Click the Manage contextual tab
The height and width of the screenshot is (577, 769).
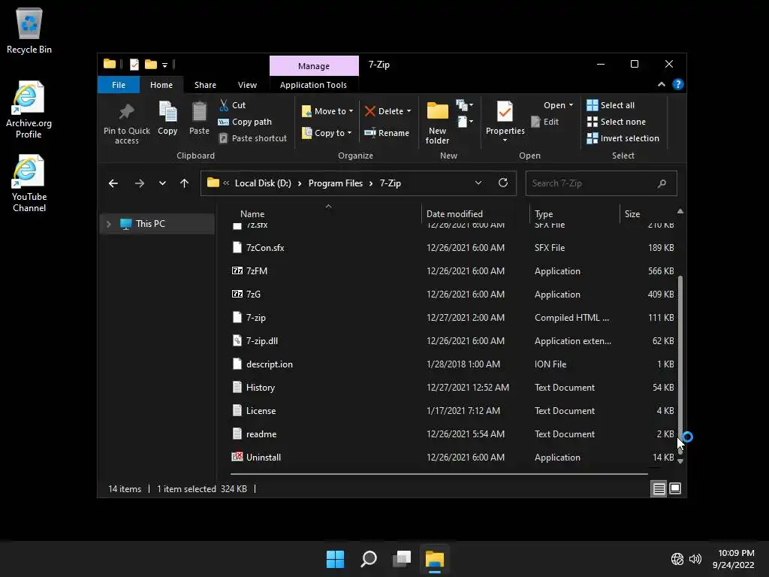click(314, 66)
